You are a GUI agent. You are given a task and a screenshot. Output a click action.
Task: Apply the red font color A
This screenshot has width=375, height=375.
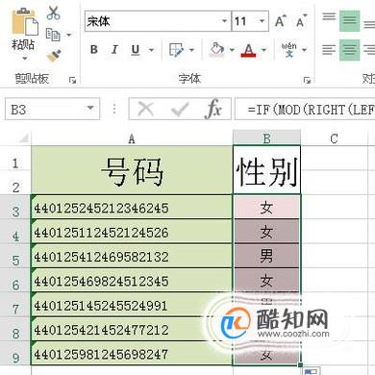coord(248,50)
